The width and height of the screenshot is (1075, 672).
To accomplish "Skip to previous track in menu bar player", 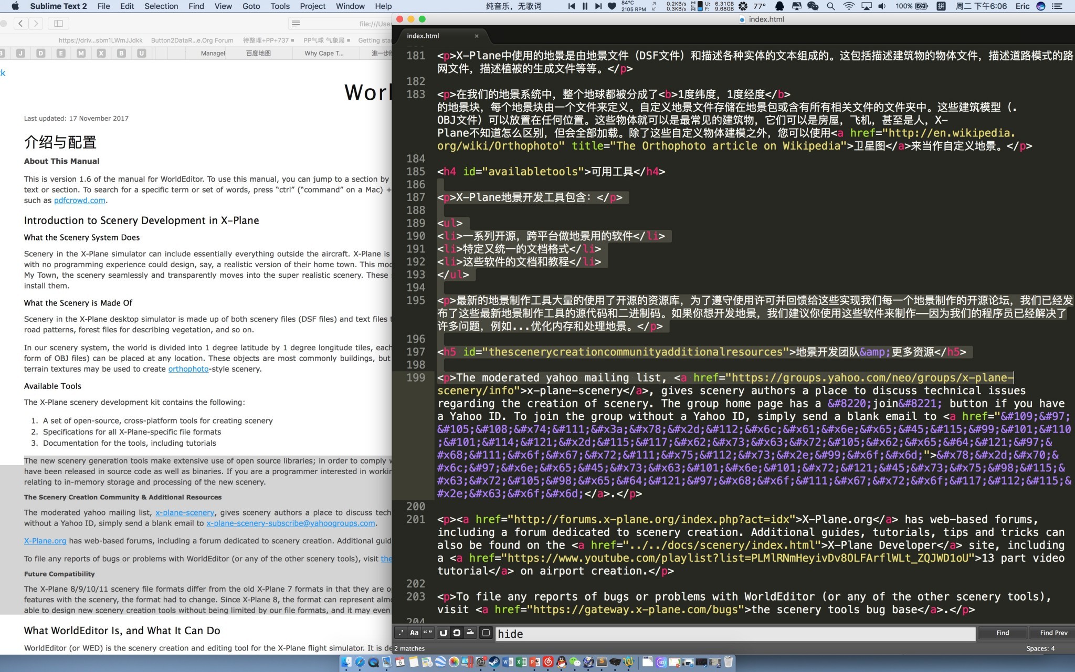I will [x=572, y=6].
